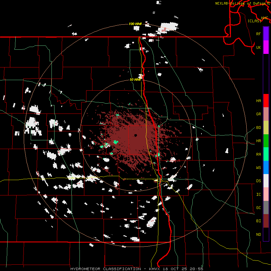Click the HA legend label
The width and height of the screenshot is (271, 271).
click(x=258, y=101)
